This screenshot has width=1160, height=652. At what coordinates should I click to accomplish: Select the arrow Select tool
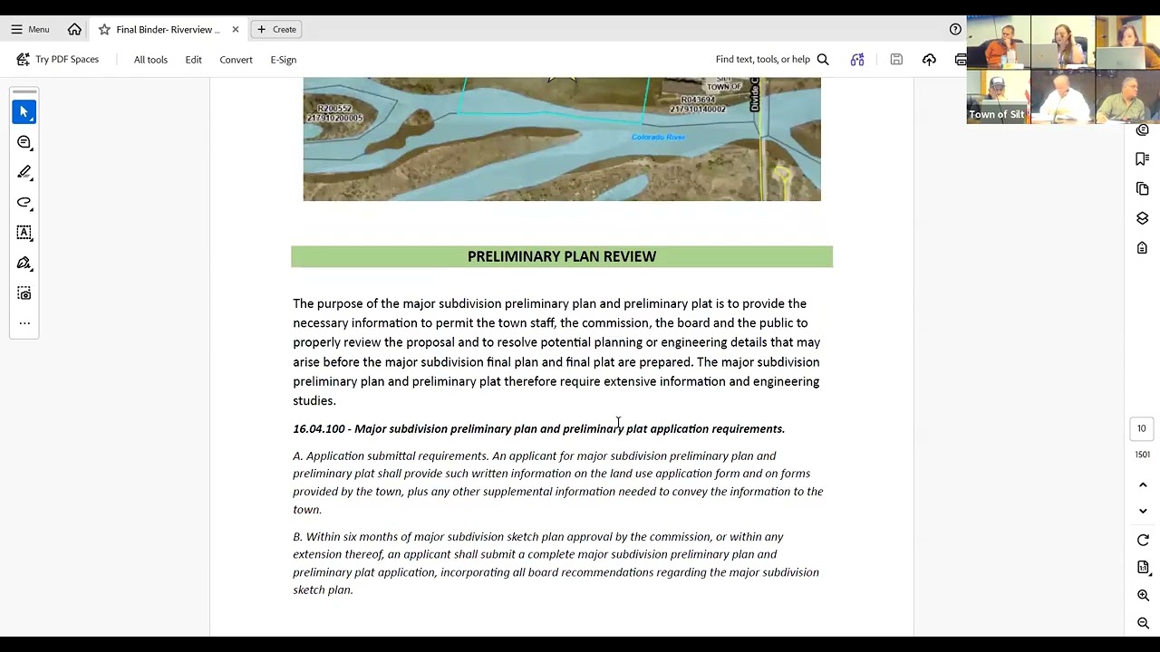click(24, 112)
